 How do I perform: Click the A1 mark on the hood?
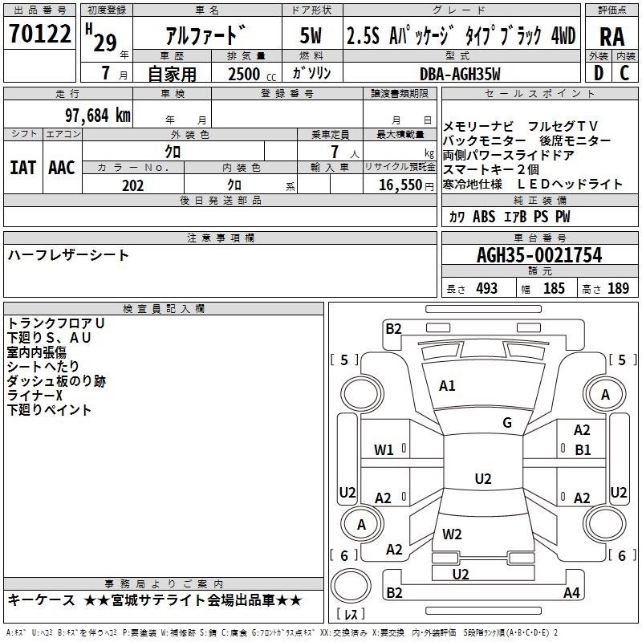click(447, 386)
